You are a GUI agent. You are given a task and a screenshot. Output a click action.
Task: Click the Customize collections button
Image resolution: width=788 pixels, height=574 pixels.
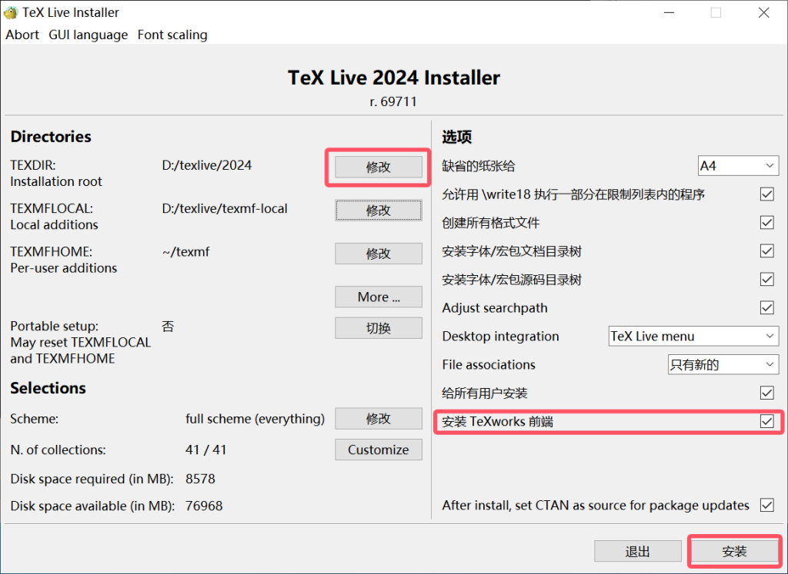(x=379, y=450)
